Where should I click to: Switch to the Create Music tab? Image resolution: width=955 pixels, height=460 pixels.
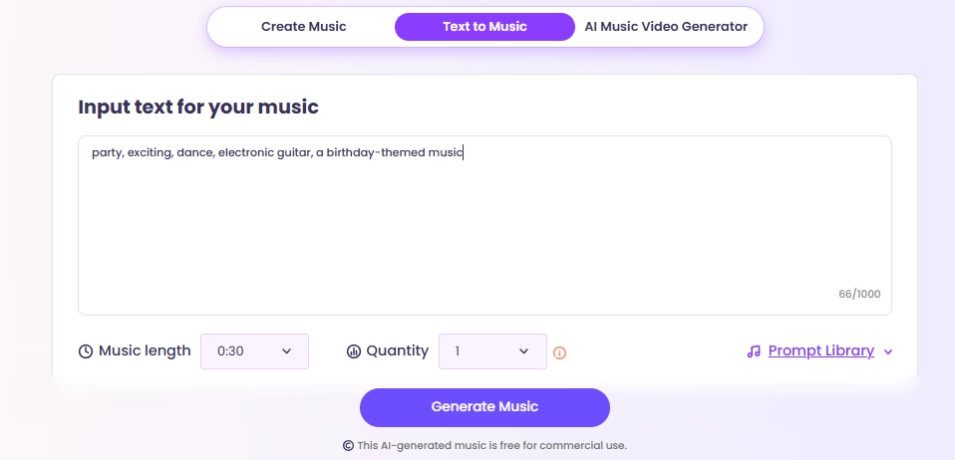tap(303, 27)
